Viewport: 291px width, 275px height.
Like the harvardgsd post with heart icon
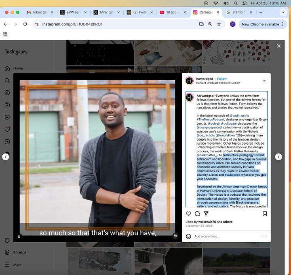188,213
